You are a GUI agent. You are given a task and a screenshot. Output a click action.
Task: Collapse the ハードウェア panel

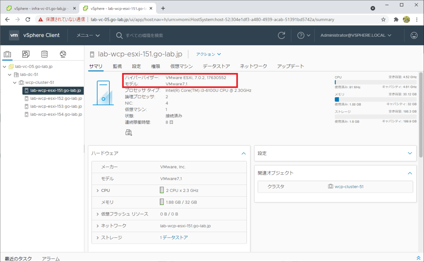pos(243,154)
